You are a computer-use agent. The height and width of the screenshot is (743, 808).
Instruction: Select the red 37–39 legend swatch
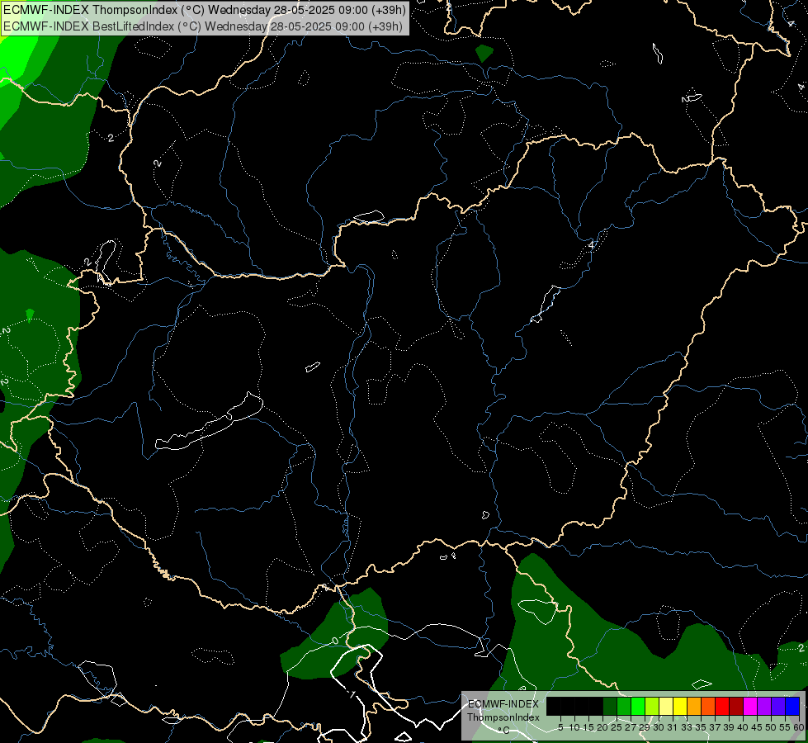(x=722, y=706)
